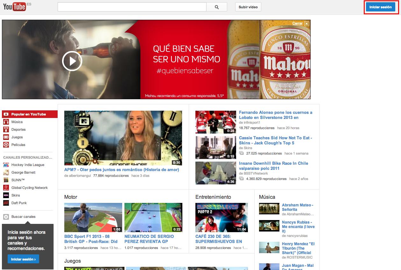Click the Películas film reel icon
This screenshot has width=401, height=270.
click(x=6, y=145)
